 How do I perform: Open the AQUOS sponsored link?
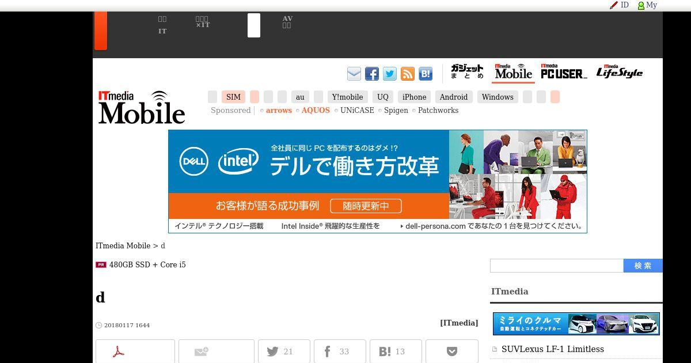(x=316, y=110)
